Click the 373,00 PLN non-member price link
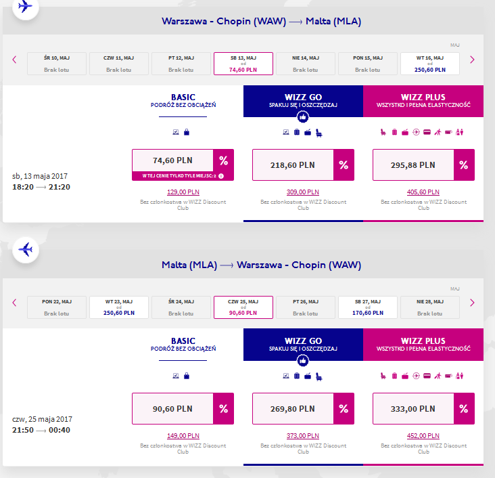The height and width of the screenshot is (478, 495). click(x=303, y=436)
